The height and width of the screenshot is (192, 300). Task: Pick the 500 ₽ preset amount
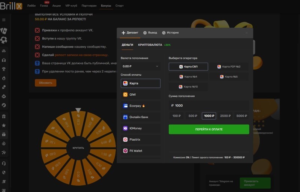[192, 116]
